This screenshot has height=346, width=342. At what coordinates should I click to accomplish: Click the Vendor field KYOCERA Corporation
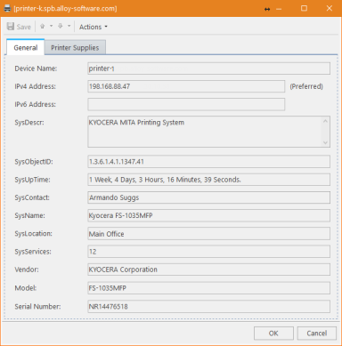[x=208, y=270]
